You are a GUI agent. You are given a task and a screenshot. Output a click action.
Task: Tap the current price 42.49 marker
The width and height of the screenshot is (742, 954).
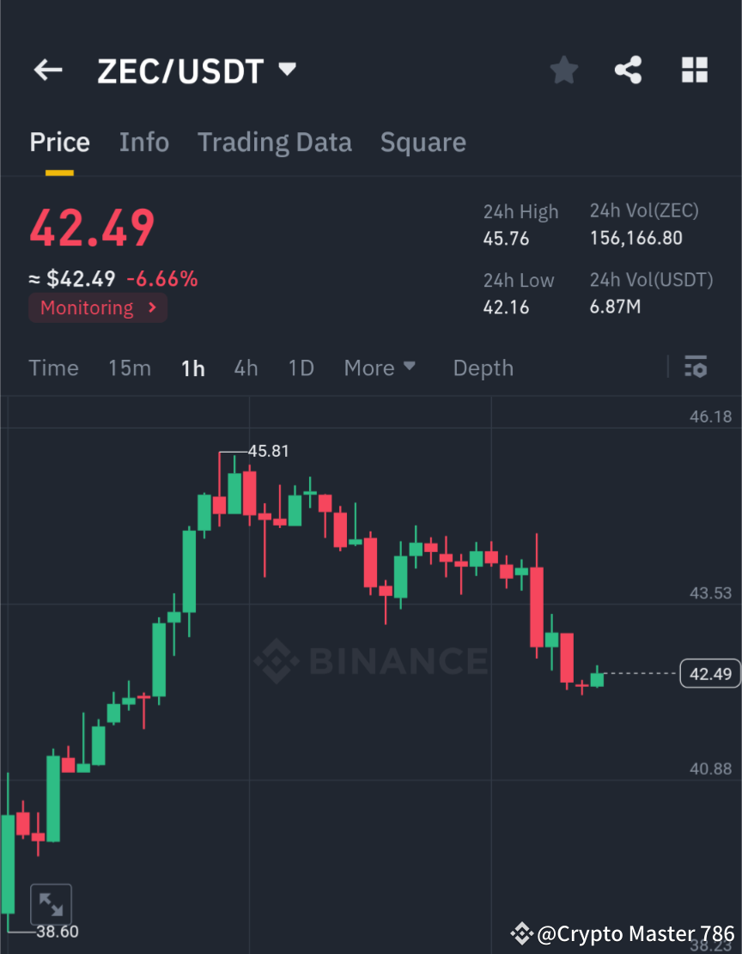pyautogui.click(x=710, y=673)
